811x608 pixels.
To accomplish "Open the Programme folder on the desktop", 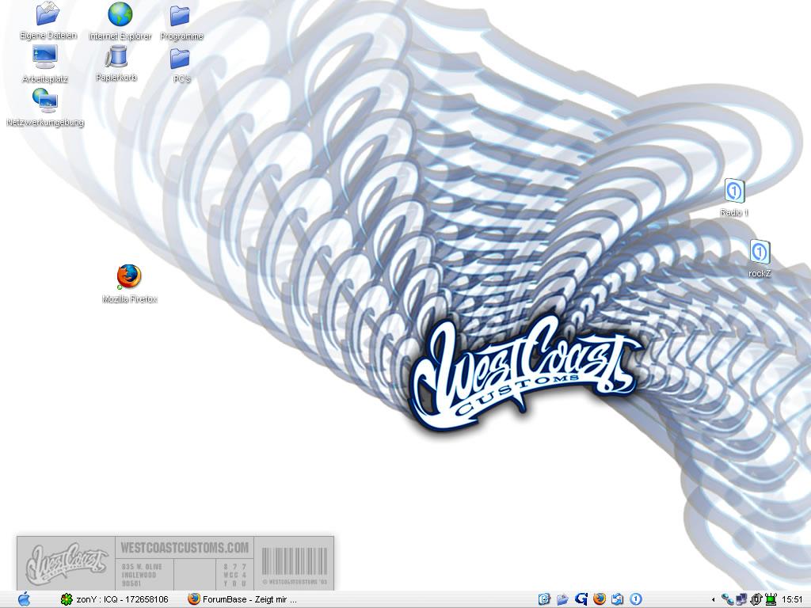I will [x=180, y=16].
